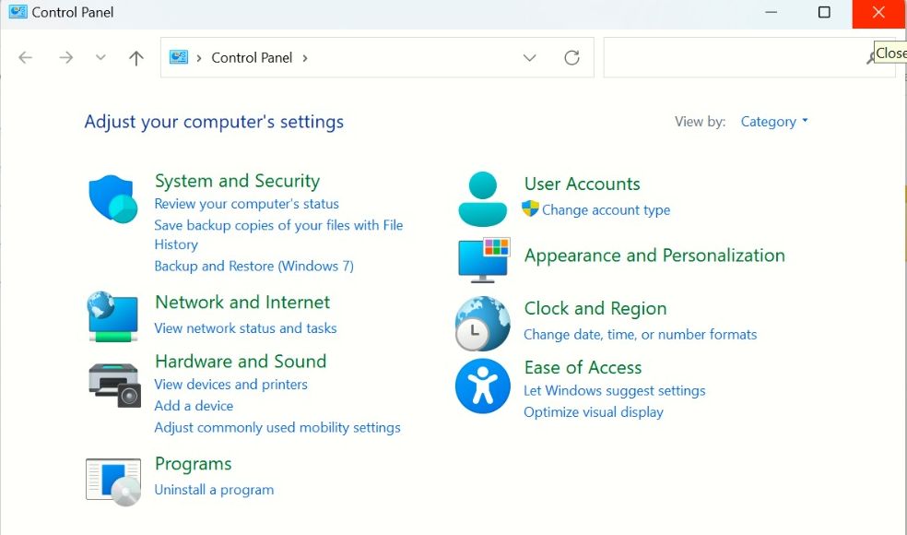Open the Programs heading

(194, 464)
